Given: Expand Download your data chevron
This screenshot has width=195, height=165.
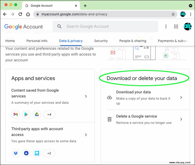Looking at the screenshot, I should tap(181, 97).
